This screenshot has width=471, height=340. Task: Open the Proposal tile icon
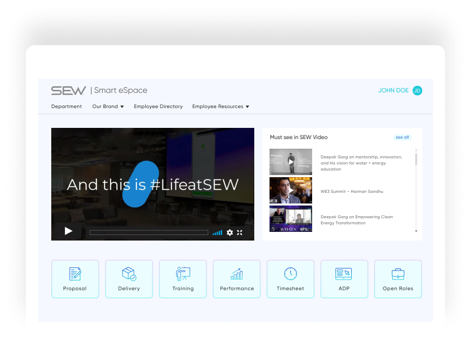(75, 274)
